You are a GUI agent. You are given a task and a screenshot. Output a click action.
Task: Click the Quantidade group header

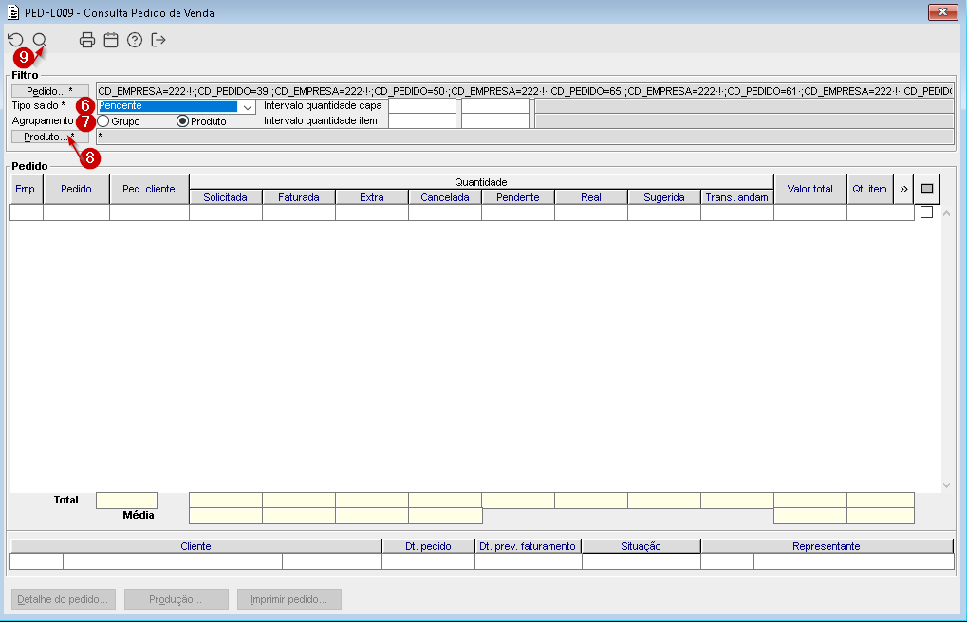(x=481, y=182)
